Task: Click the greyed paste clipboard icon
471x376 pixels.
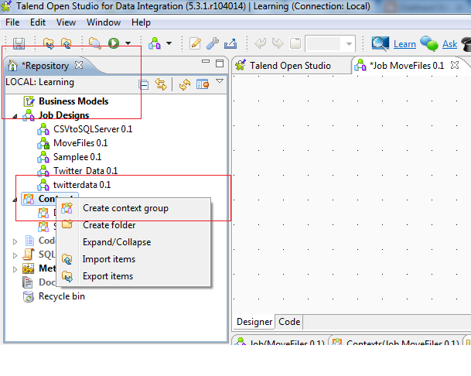Action: click(x=295, y=43)
